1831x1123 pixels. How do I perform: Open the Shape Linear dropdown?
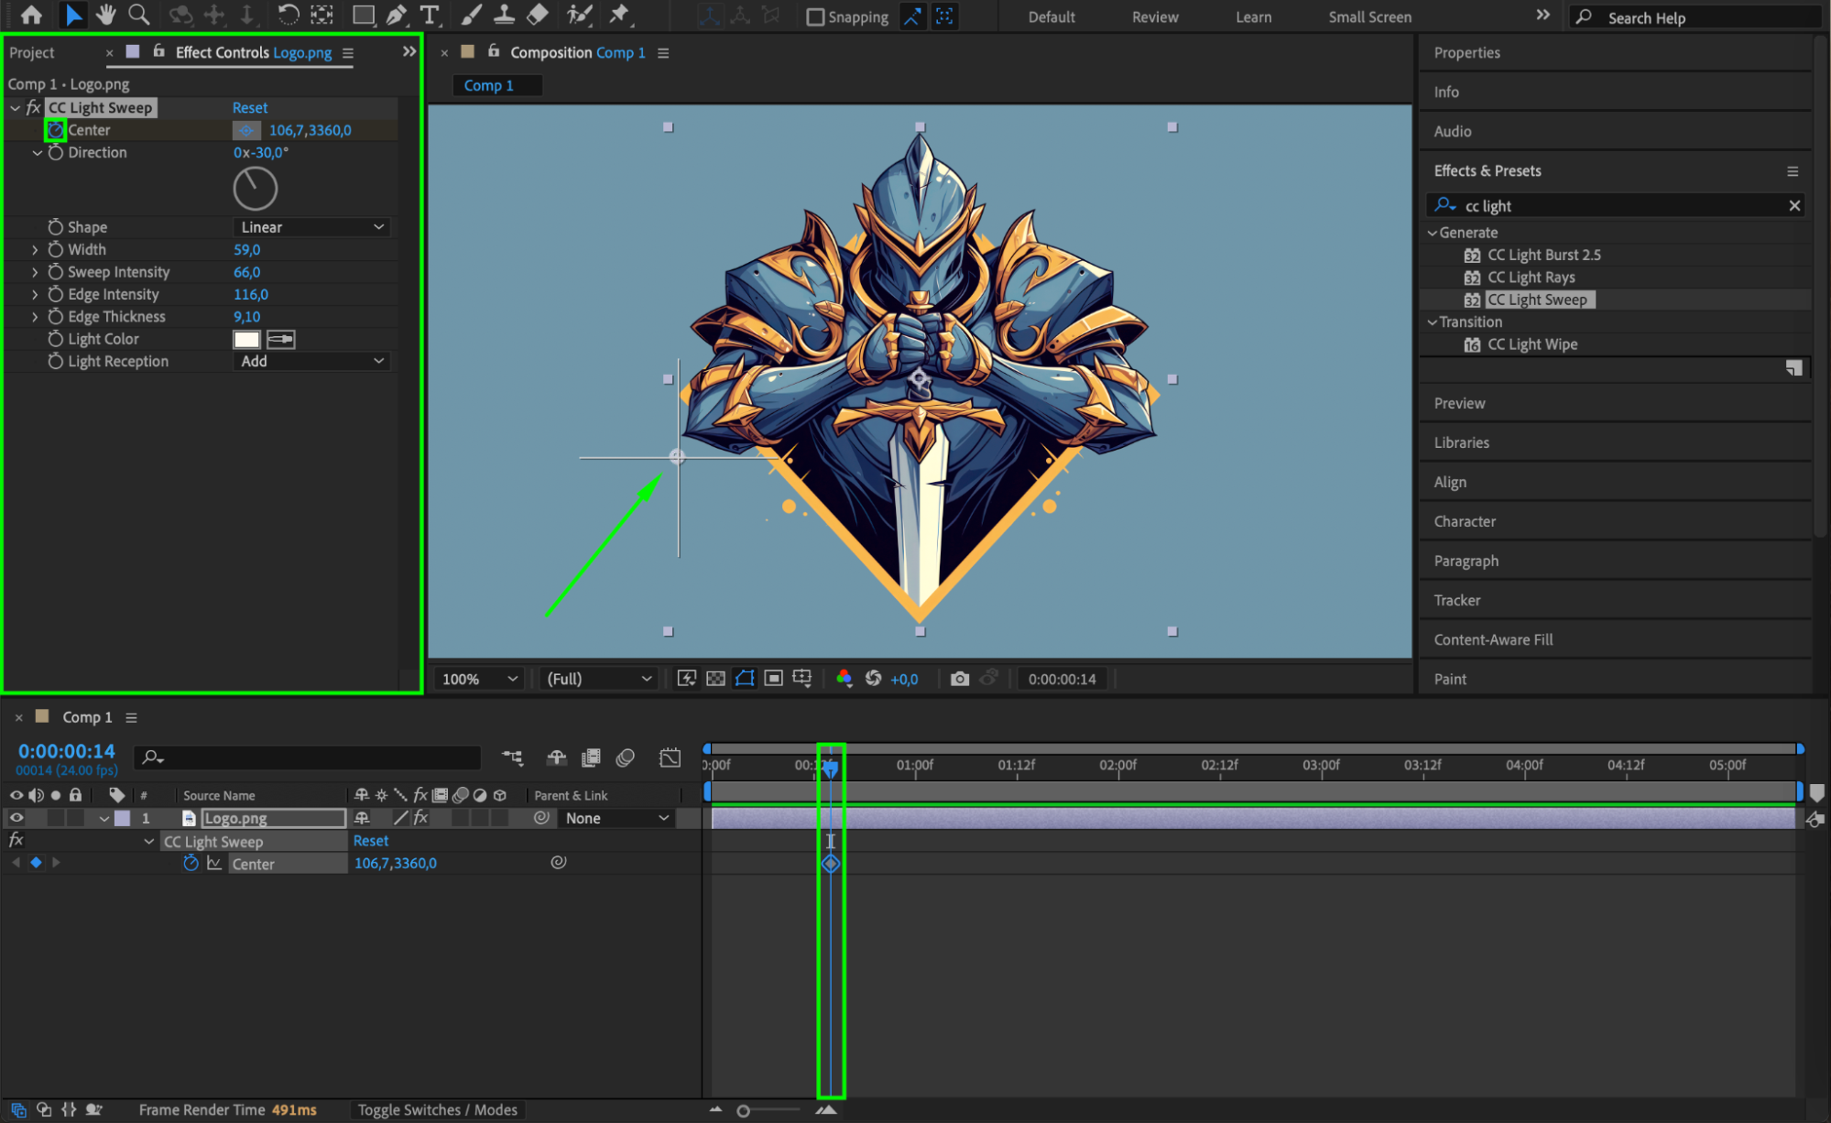click(x=311, y=227)
